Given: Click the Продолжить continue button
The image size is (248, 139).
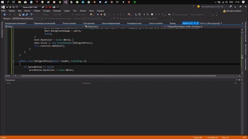Looking at the screenshot, I should pyautogui.click(x=80, y=15).
